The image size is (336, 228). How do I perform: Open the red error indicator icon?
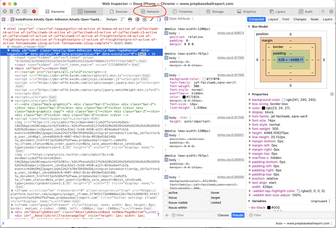tap(34, 11)
